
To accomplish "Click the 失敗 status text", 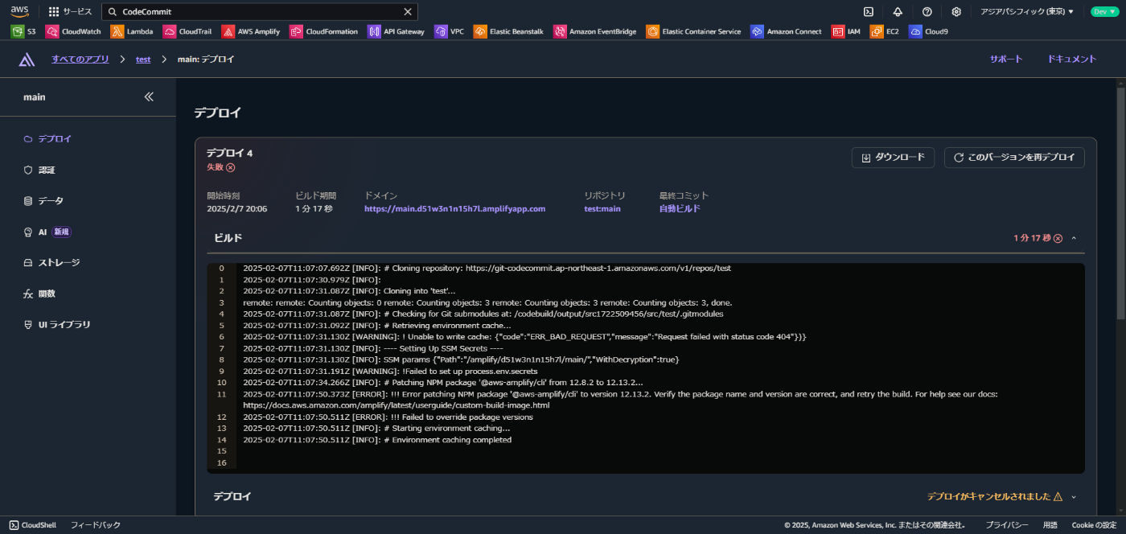I will point(215,167).
